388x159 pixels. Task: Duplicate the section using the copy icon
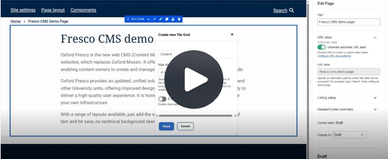click(167, 19)
